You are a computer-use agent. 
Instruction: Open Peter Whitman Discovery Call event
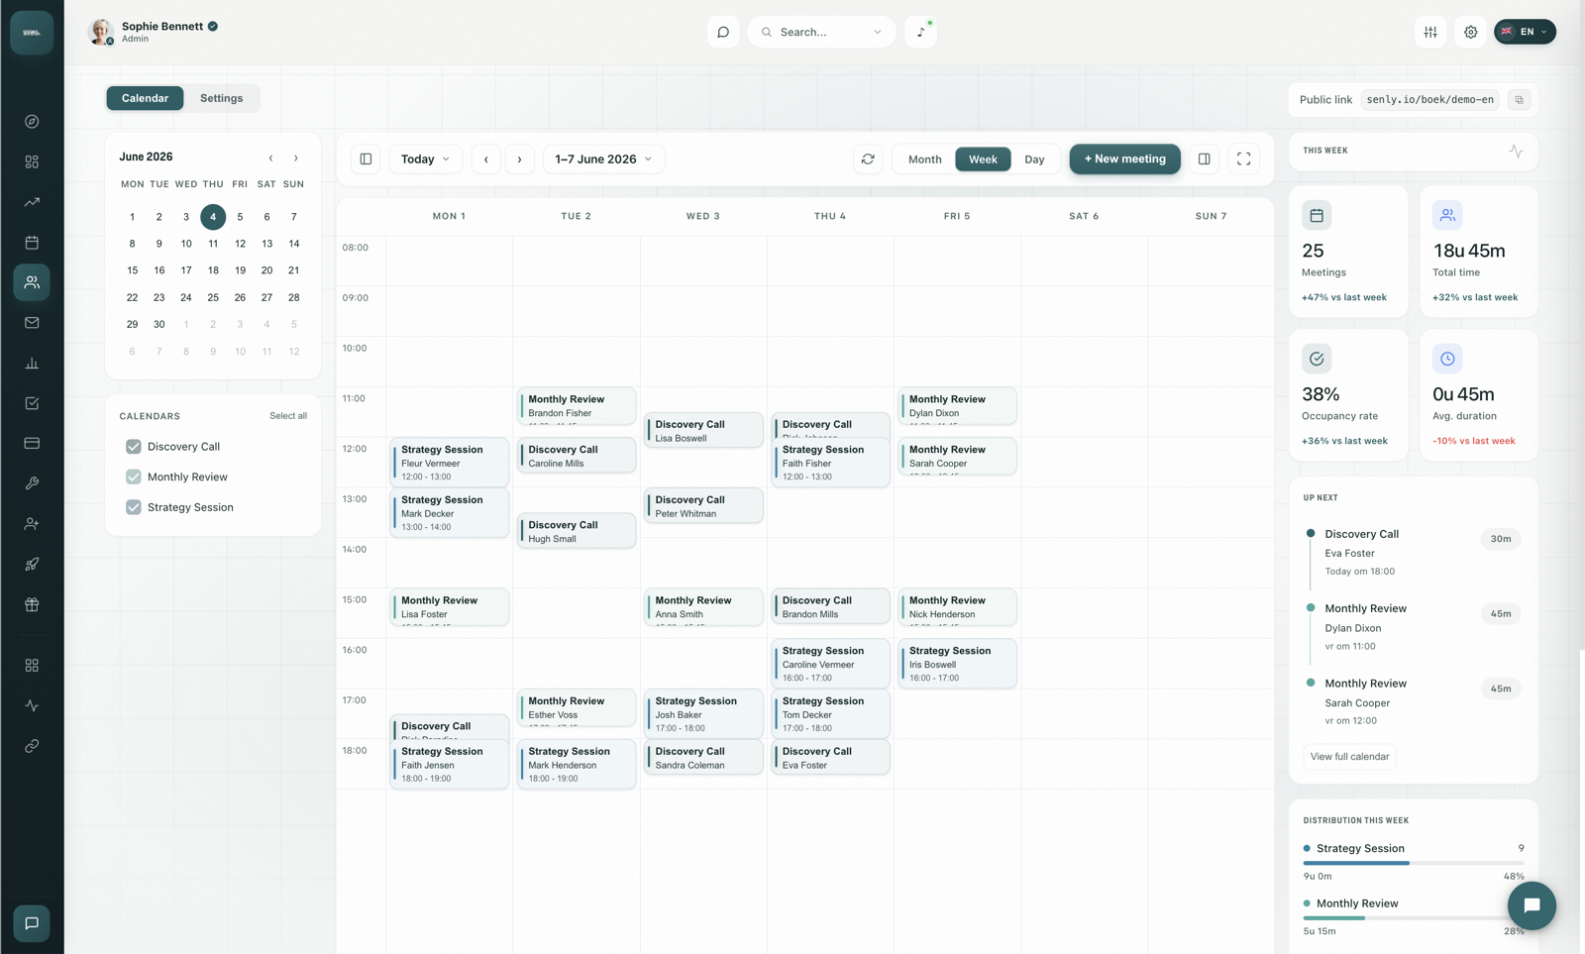[703, 505]
